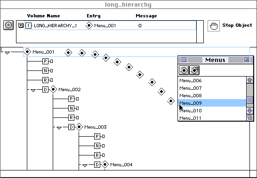257x178 pixels.
Task: Click the long_hierarchy window title
Action: pyautogui.click(x=128, y=5)
